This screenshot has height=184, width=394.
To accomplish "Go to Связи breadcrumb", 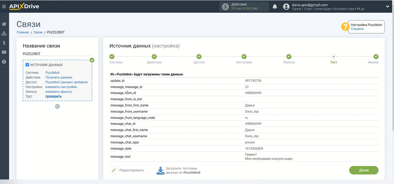I will pos(38,32).
